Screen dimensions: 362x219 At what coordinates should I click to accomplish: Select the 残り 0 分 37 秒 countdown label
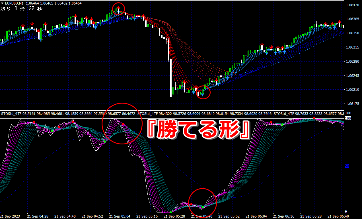pos(21,9)
